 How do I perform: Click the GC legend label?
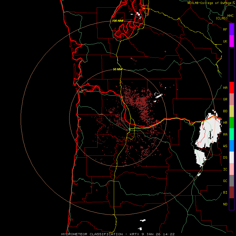225,181
